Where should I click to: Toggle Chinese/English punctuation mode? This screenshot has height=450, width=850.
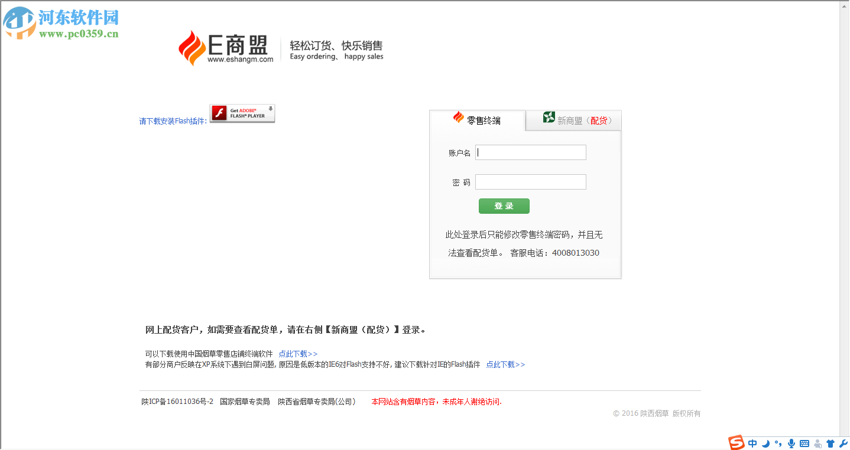click(x=778, y=444)
